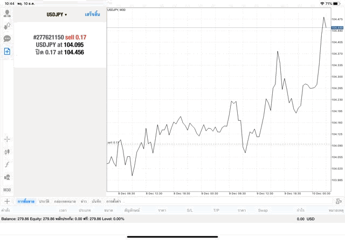
Task: Change chart type via candlestick icon
Action: [x=7, y=152]
